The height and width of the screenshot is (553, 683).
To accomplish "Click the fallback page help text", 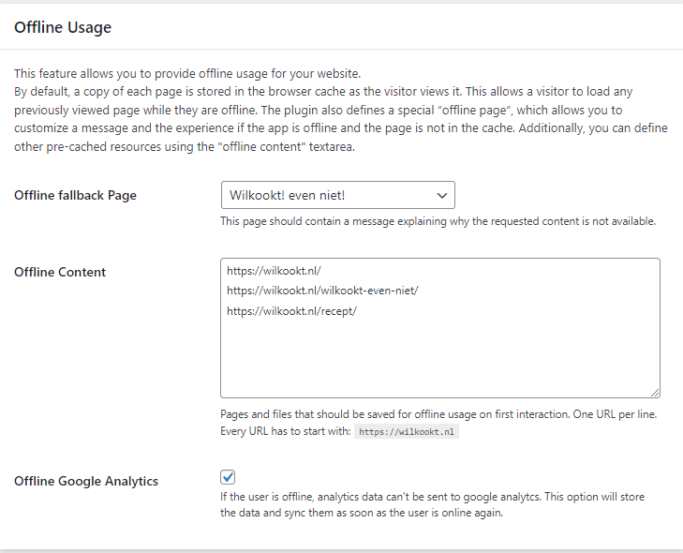I will pyautogui.click(x=438, y=221).
